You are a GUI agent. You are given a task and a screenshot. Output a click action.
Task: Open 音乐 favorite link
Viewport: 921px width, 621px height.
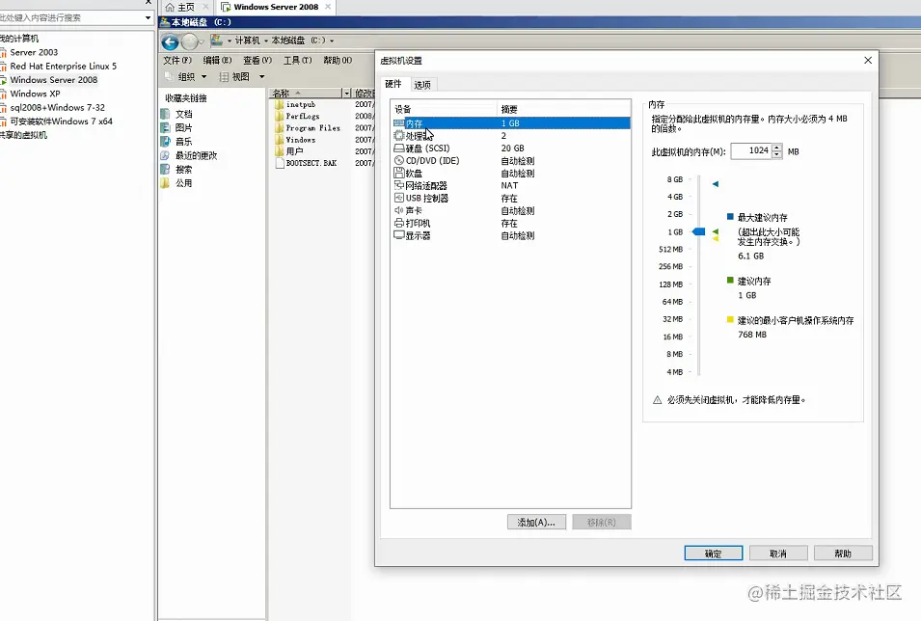[176, 142]
